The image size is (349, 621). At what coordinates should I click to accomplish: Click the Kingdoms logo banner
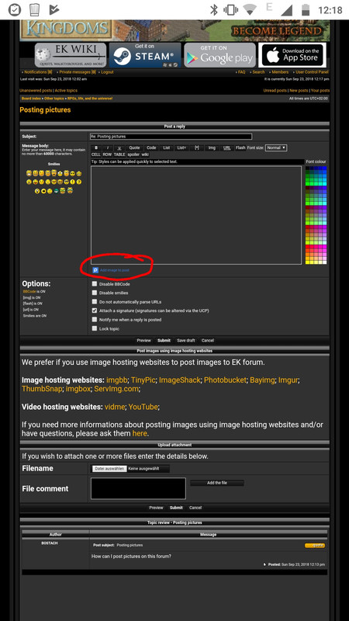66,30
